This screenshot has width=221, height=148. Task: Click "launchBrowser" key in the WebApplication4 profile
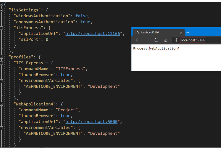pyautogui.click(x=37, y=116)
